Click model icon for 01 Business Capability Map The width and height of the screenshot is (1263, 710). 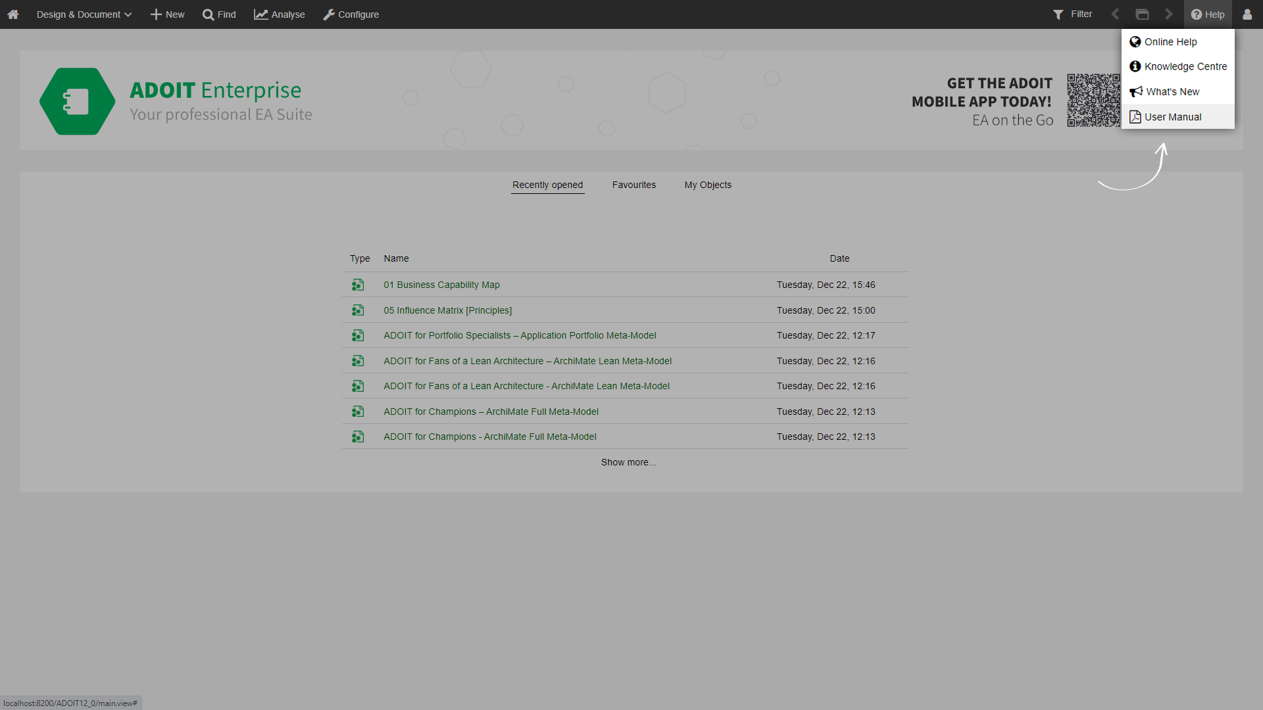point(357,285)
